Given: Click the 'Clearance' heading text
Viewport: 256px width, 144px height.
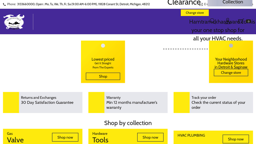Looking at the screenshot, I should [x=184, y=3].
